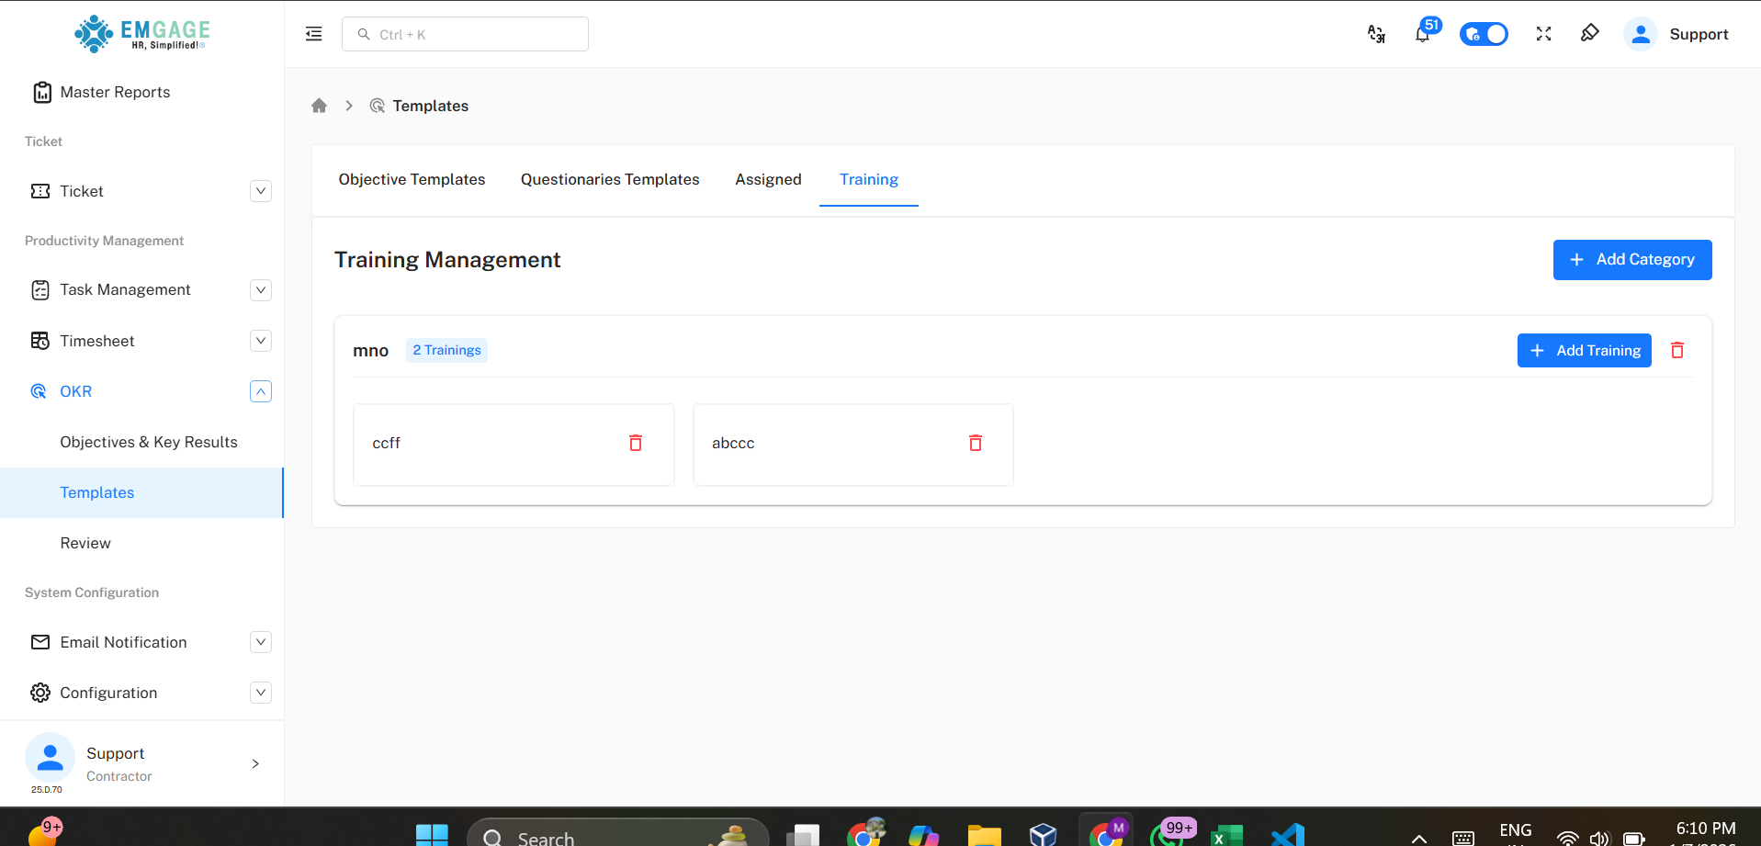Open the notifications bell
Screen dimensions: 1761x846
point(1422,35)
